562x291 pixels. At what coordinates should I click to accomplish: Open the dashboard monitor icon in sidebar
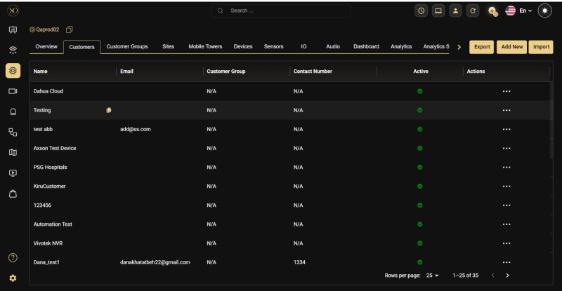tap(13, 29)
